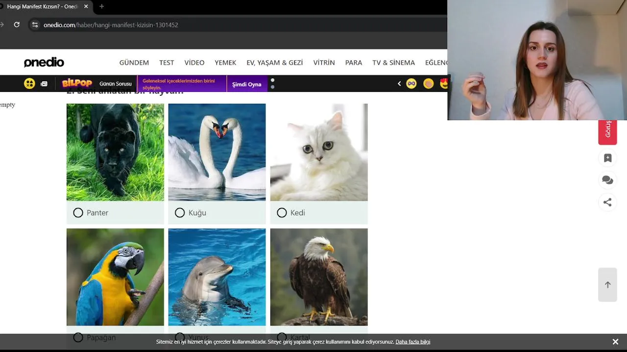Click the white cat image

point(319,152)
